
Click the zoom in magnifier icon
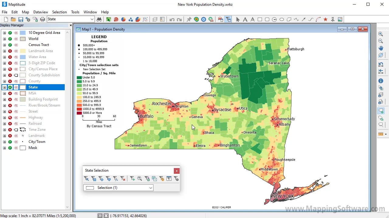click(380, 34)
